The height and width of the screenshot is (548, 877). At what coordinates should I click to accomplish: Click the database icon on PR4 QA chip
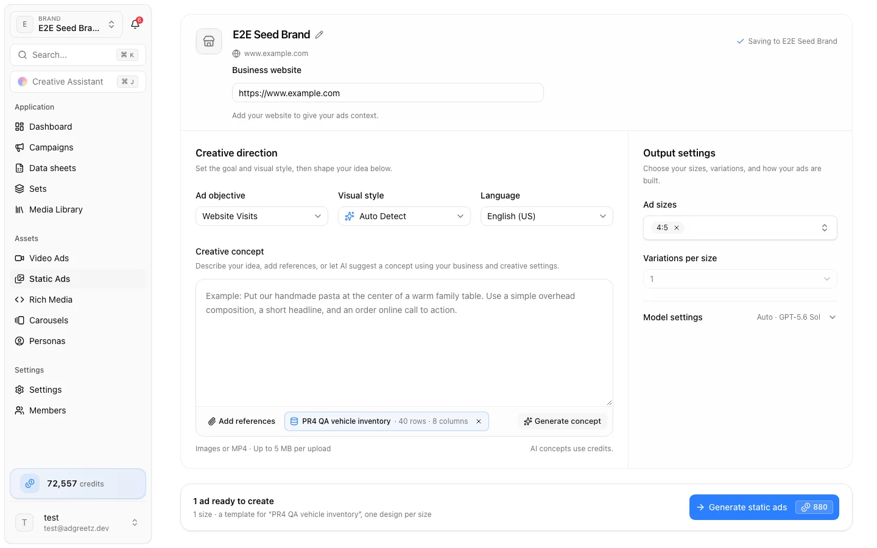pyautogui.click(x=294, y=421)
